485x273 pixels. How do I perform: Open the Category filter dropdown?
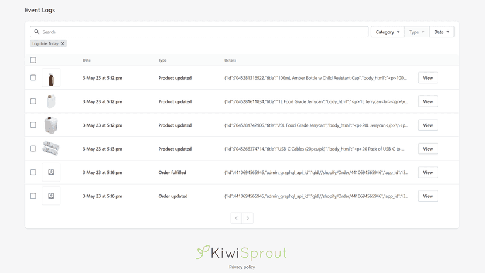click(388, 32)
